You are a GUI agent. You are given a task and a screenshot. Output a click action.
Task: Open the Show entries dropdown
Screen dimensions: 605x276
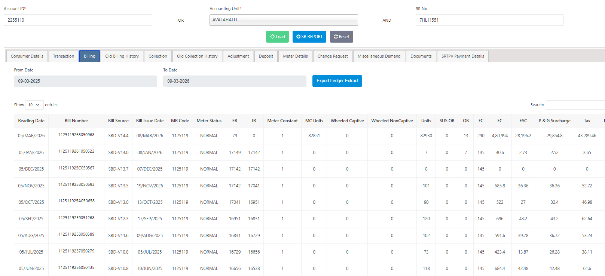tap(34, 105)
